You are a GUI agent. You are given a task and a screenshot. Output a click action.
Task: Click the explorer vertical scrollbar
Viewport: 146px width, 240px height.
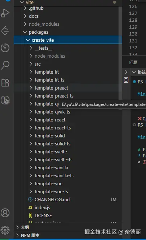click(120, 58)
